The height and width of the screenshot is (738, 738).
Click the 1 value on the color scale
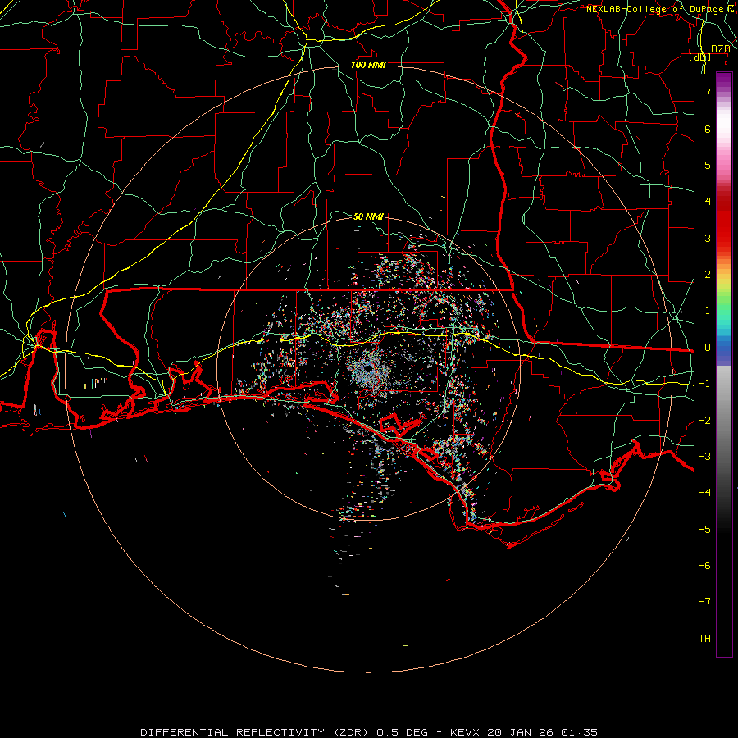click(708, 311)
